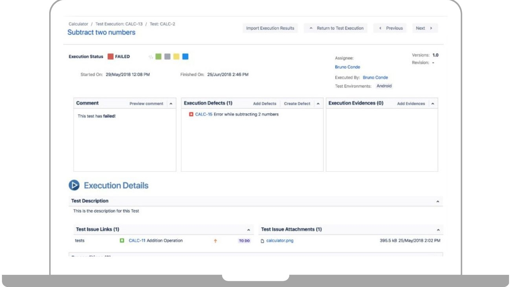Open Calculator in the breadcrumb
Image resolution: width=511 pixels, height=287 pixels.
[x=78, y=24]
